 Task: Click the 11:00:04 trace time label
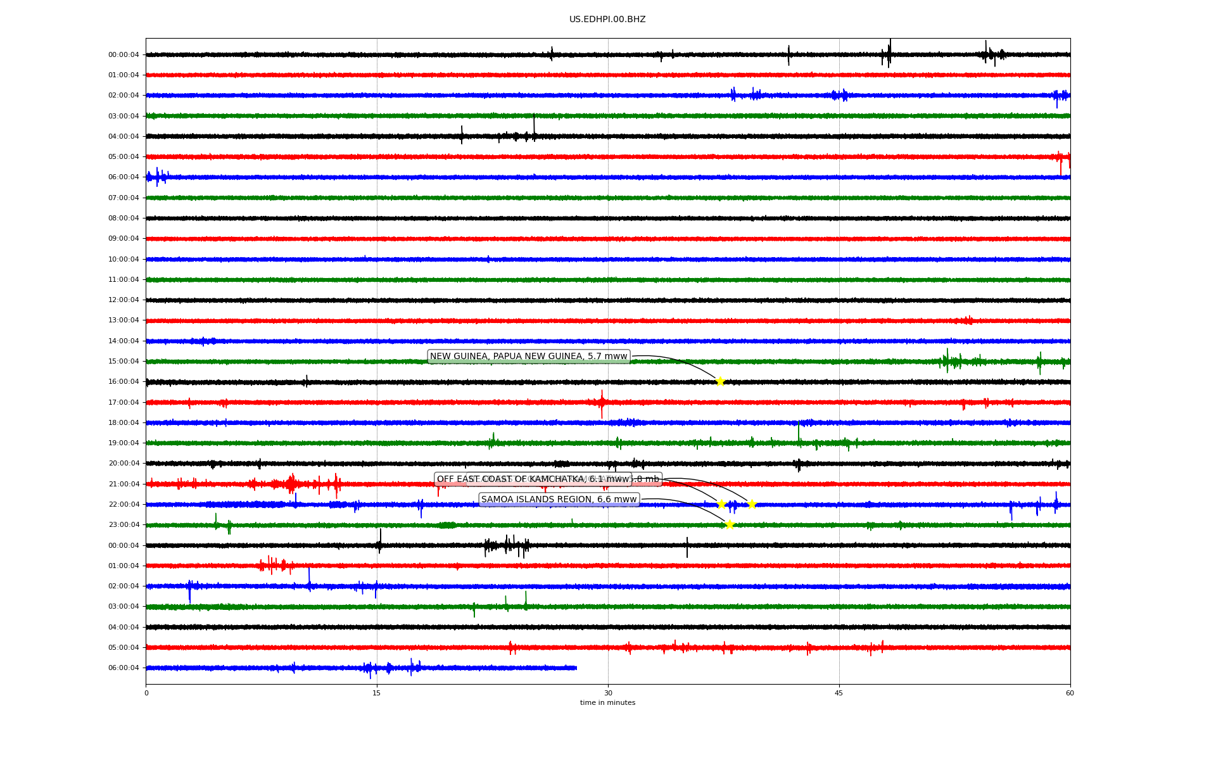(123, 280)
